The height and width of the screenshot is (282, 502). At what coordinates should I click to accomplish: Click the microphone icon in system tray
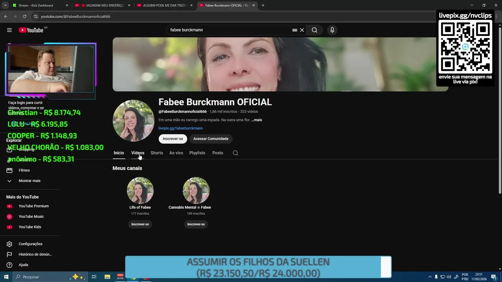[436, 277]
